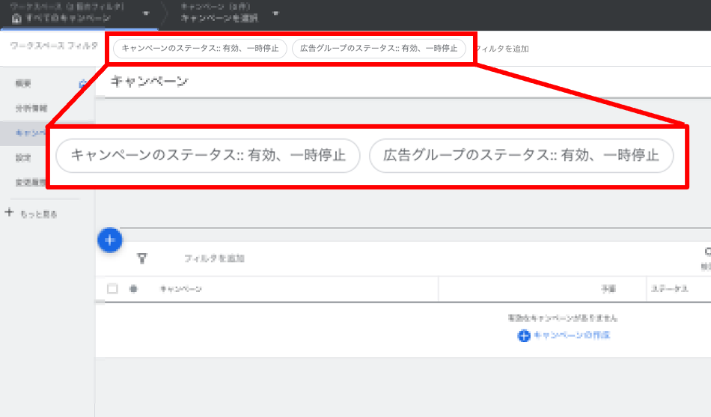Open the キャンペーンのステータス filter chip in the top filter bar
711x417 pixels.
200,49
